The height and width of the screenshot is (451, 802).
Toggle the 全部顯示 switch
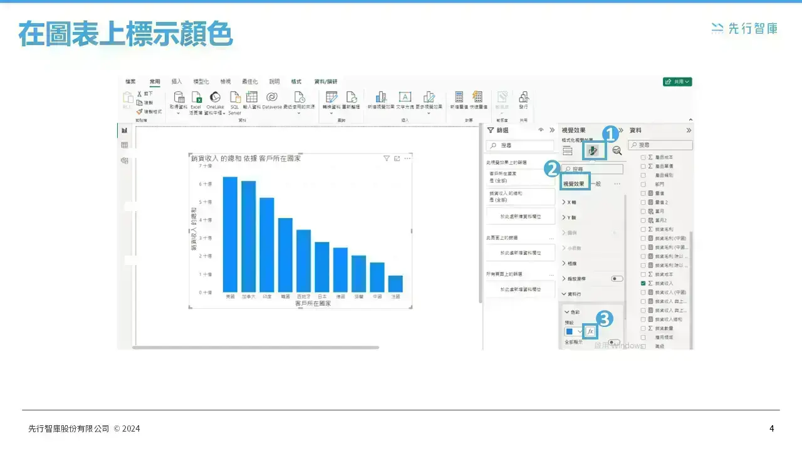pyautogui.click(x=614, y=343)
